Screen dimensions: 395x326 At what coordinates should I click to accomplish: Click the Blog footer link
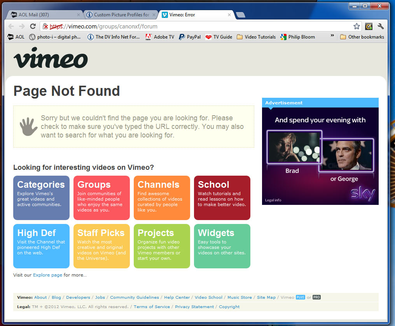click(56, 297)
